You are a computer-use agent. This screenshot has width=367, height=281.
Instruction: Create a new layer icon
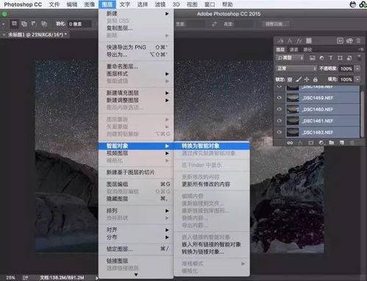tap(341, 143)
